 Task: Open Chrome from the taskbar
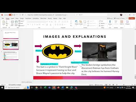pyautogui.click(x=36, y=88)
